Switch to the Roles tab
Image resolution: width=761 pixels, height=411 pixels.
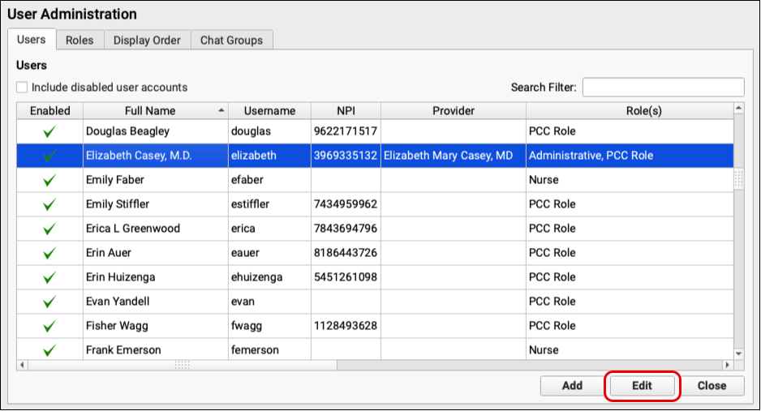(80, 40)
